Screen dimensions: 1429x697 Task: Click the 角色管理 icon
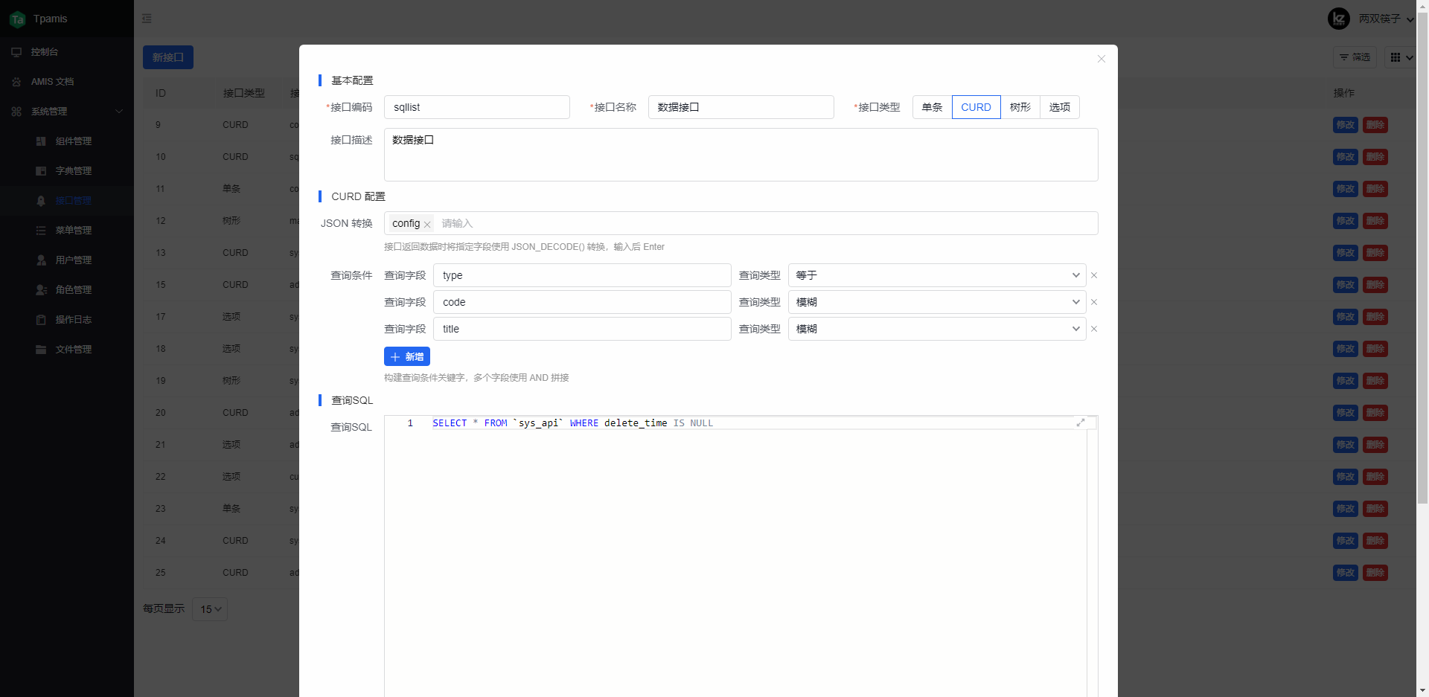[x=41, y=290]
